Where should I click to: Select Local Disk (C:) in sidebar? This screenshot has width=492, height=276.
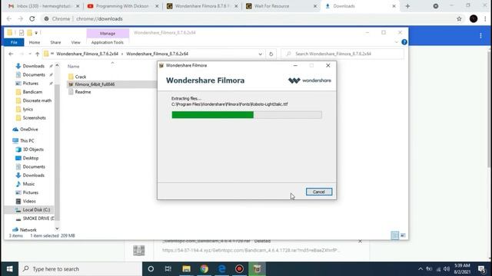point(36,209)
